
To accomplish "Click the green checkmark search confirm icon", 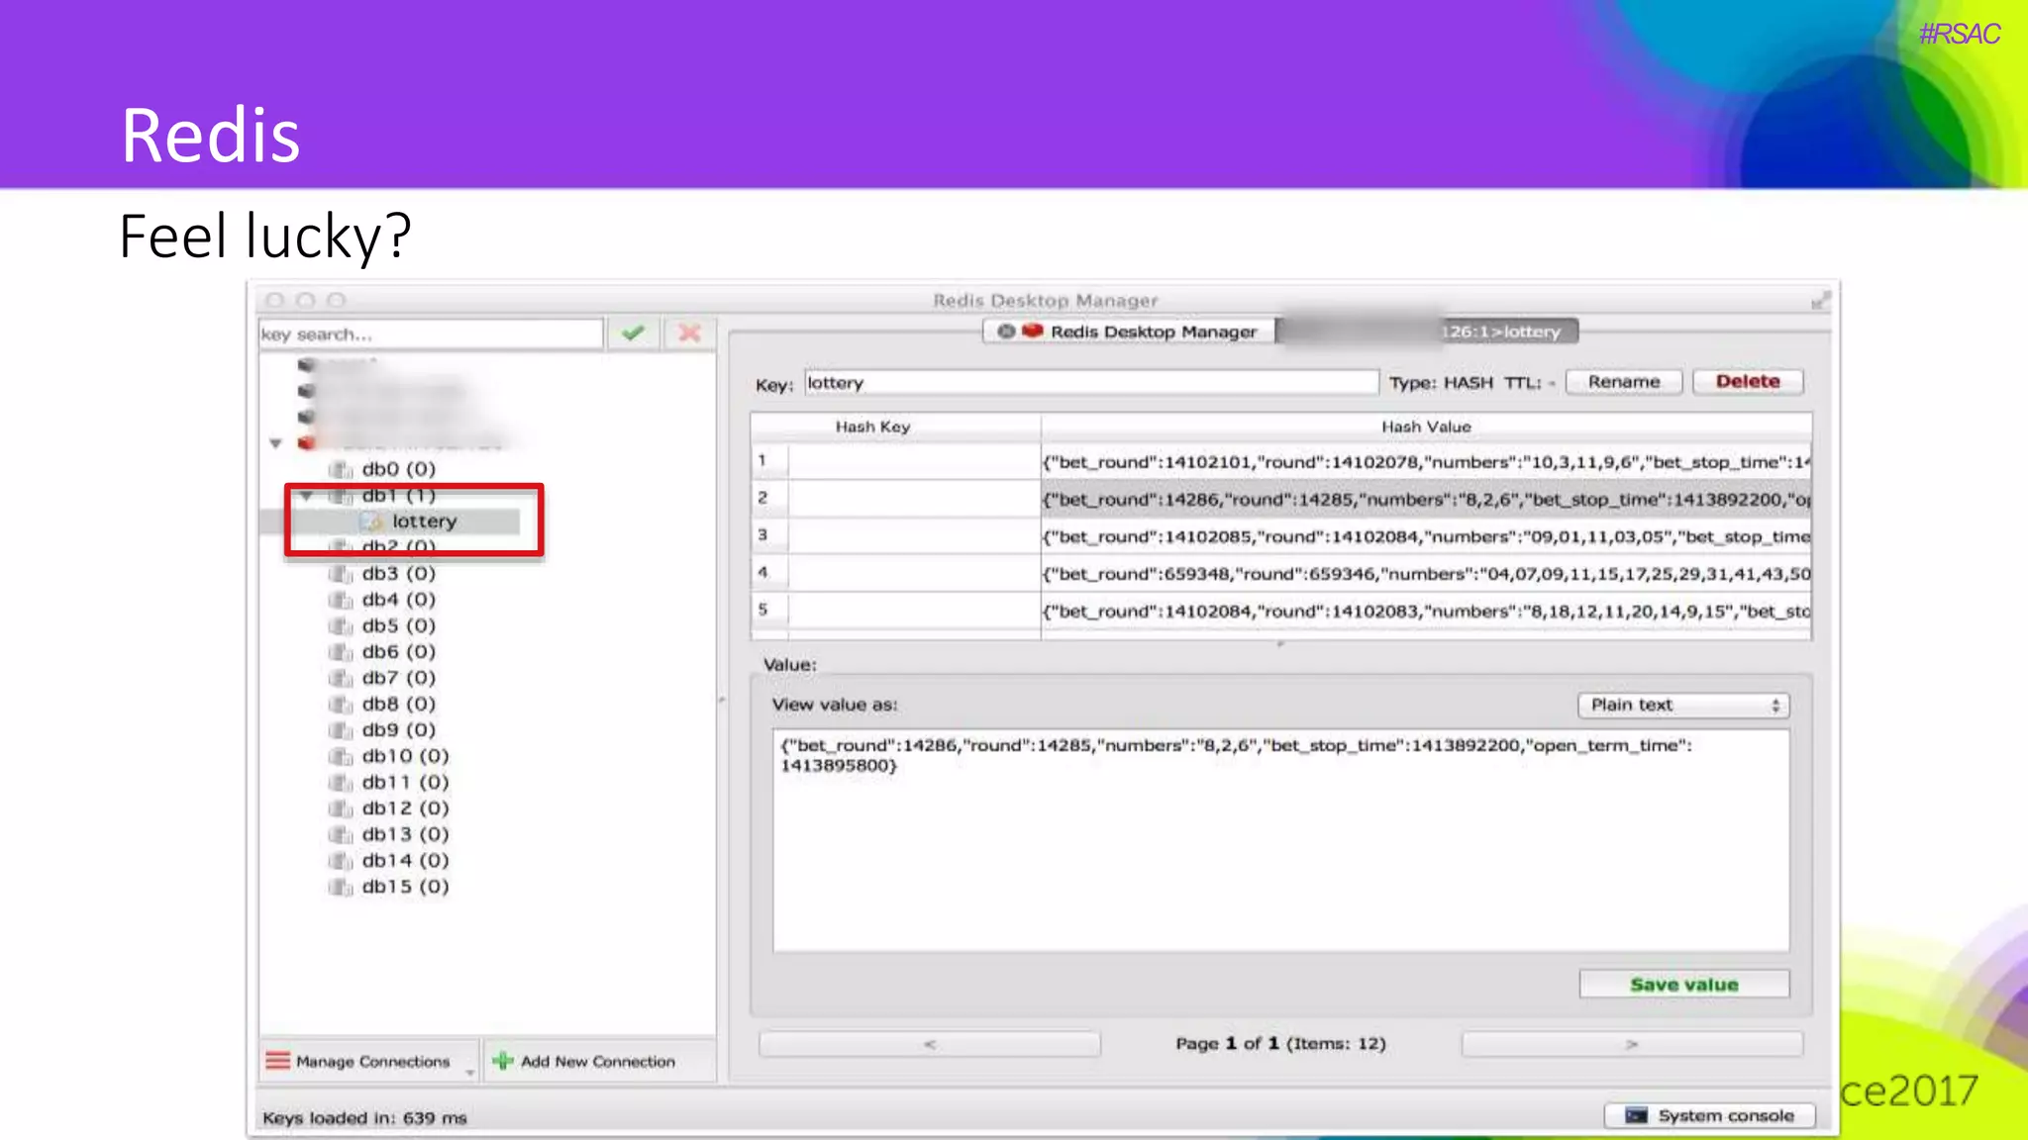I will pos(633,333).
